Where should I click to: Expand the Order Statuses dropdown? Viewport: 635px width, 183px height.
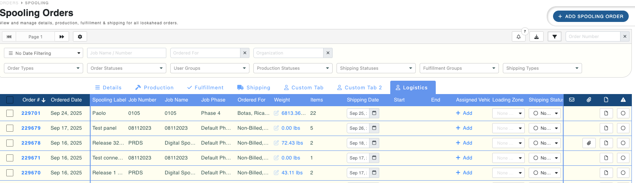[x=127, y=68]
